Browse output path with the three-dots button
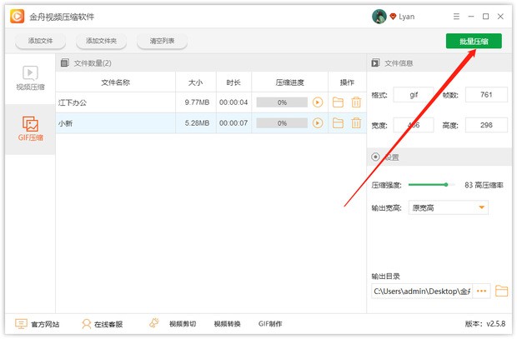Image resolution: width=517 pixels, height=339 pixels. (482, 292)
